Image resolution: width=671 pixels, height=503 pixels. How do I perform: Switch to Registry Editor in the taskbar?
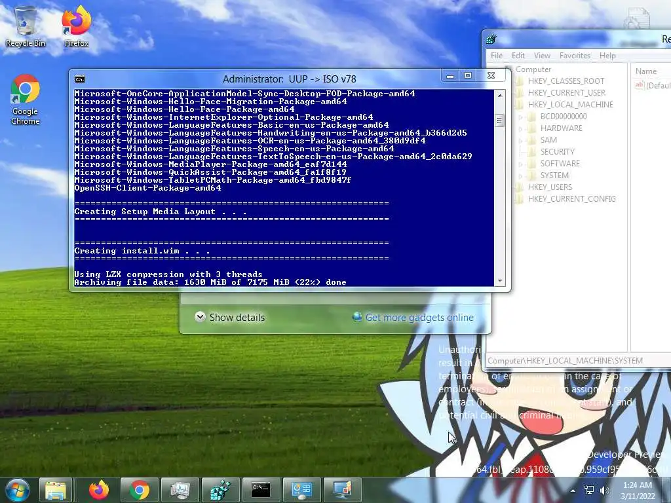pos(220,490)
